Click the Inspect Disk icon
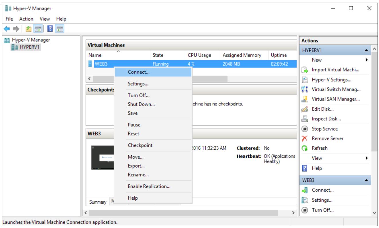Image resolution: width=379 pixels, height=228 pixels. pyautogui.click(x=305, y=119)
